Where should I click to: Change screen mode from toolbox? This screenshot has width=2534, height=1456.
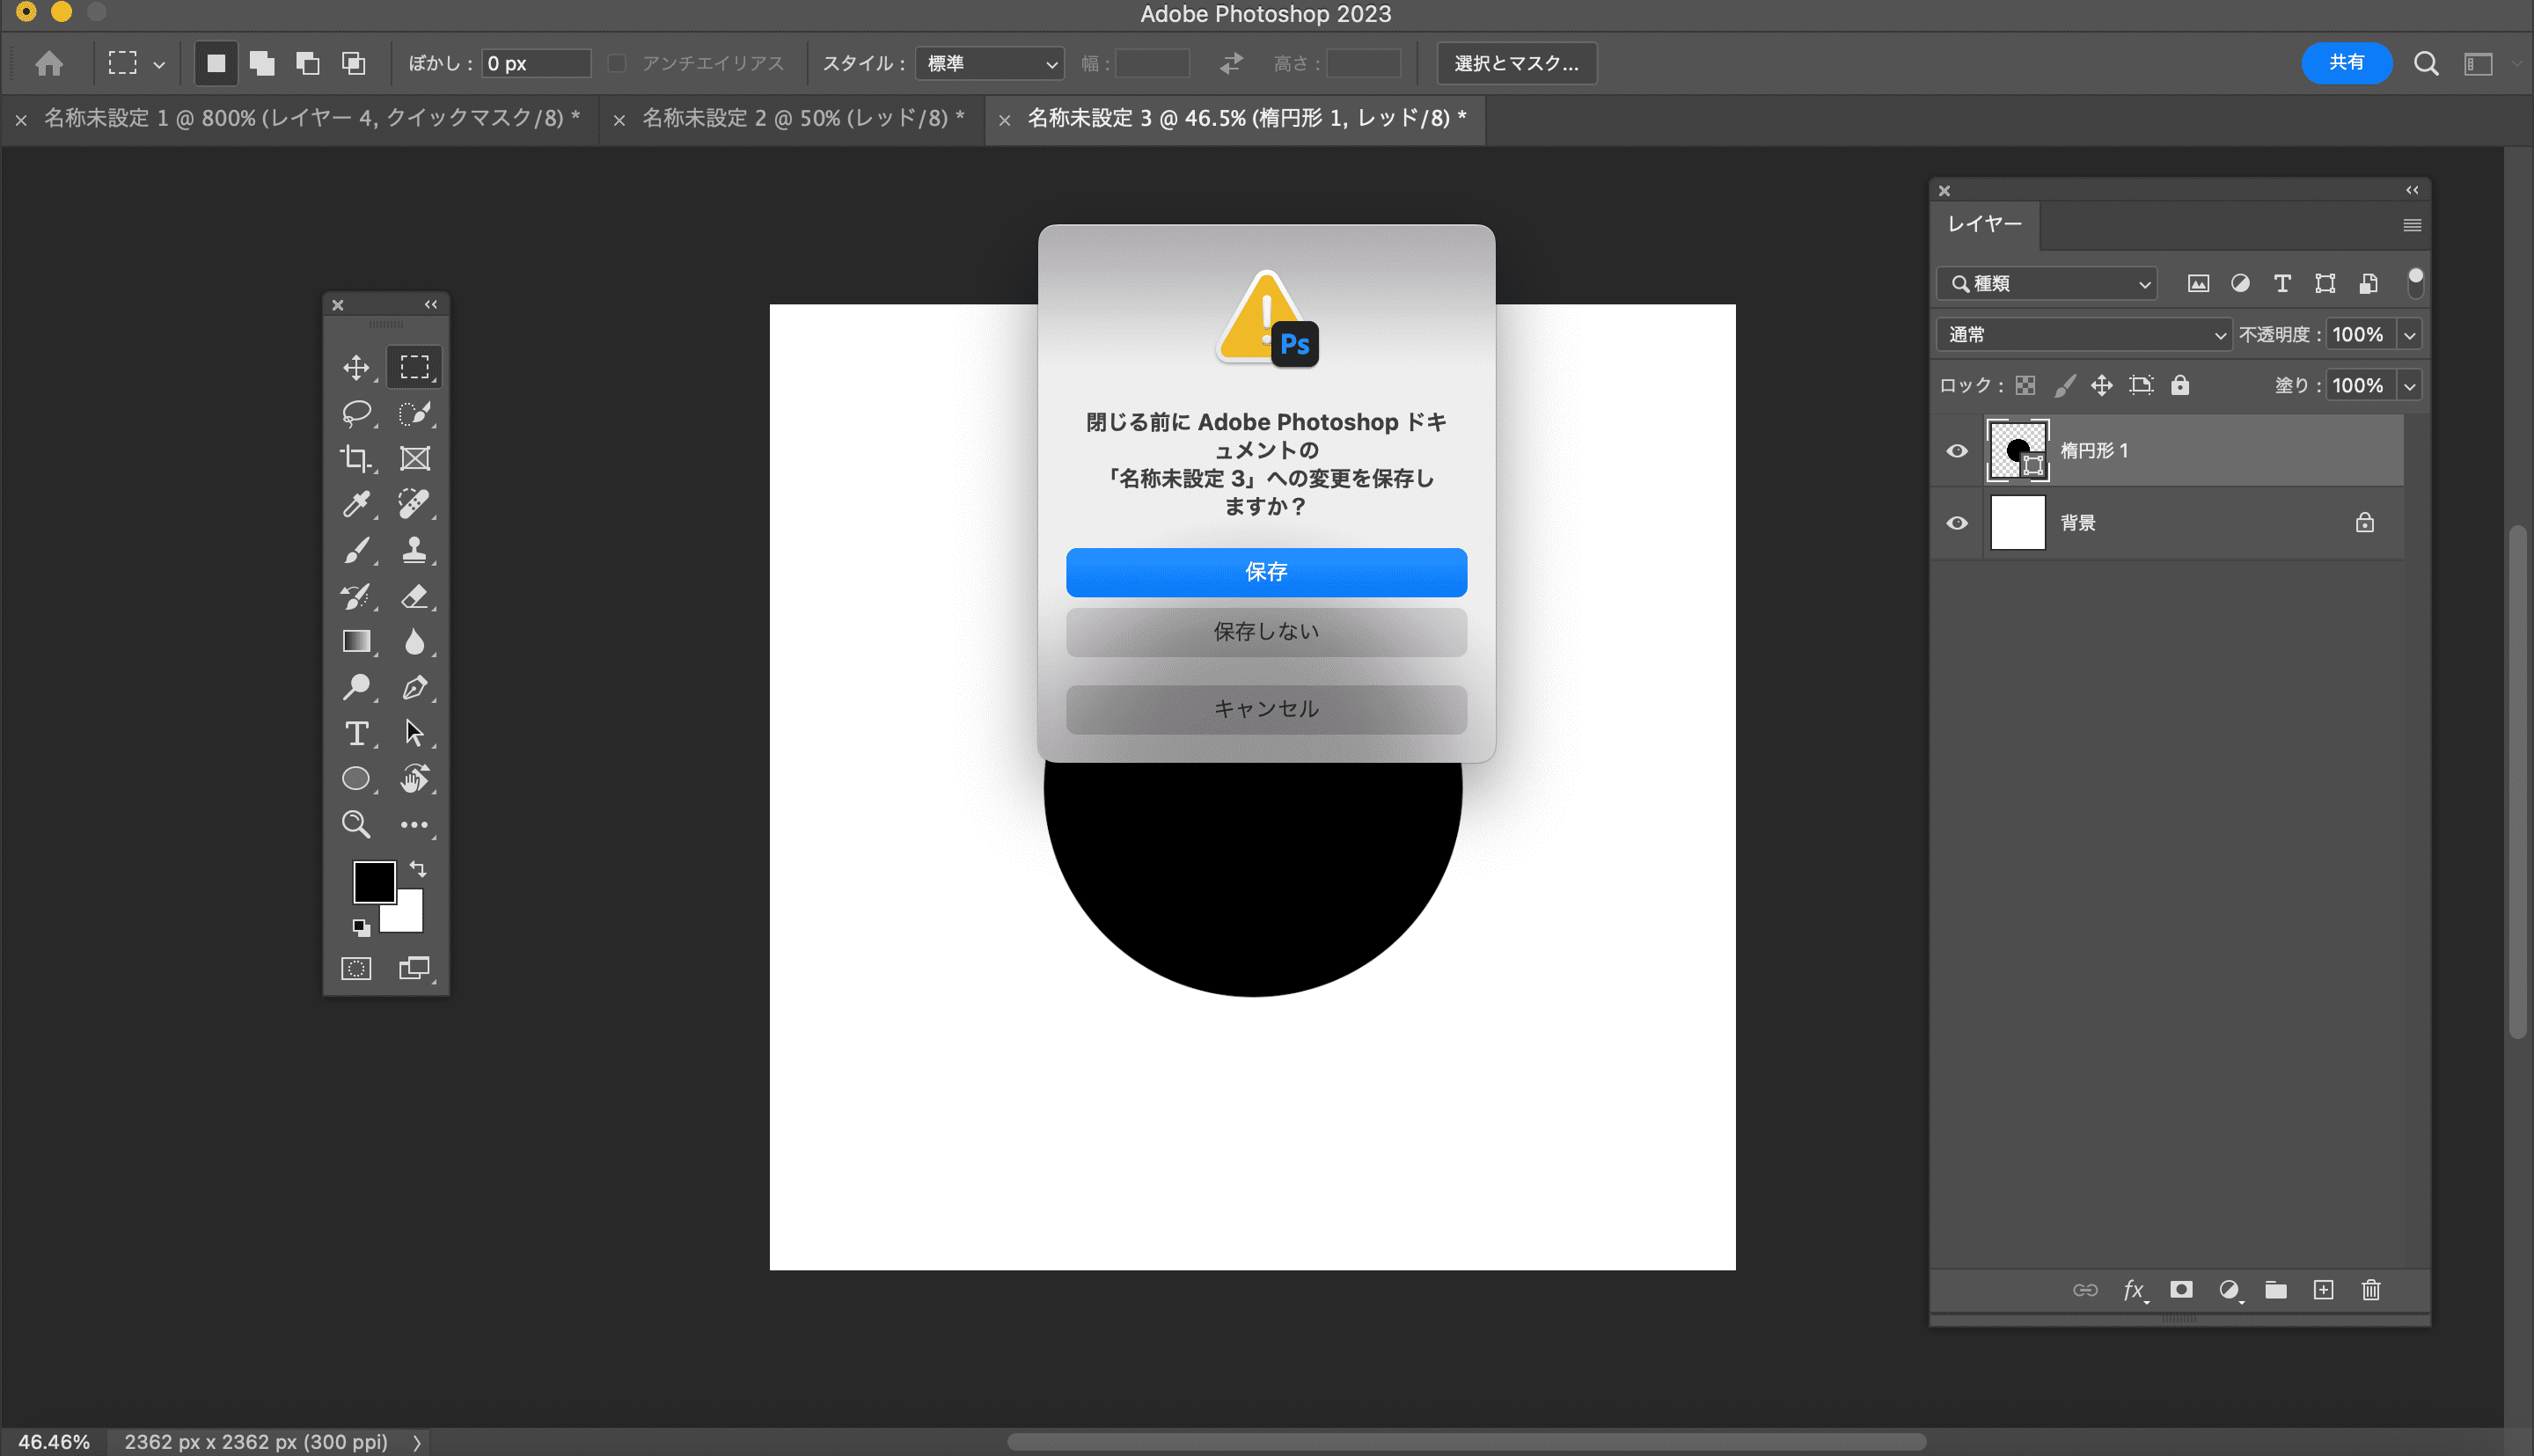tap(414, 968)
